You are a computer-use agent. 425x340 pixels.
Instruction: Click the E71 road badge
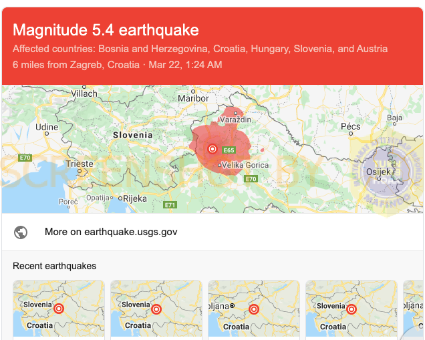[x=170, y=205]
